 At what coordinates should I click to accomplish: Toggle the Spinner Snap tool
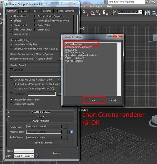[x=105, y=13]
